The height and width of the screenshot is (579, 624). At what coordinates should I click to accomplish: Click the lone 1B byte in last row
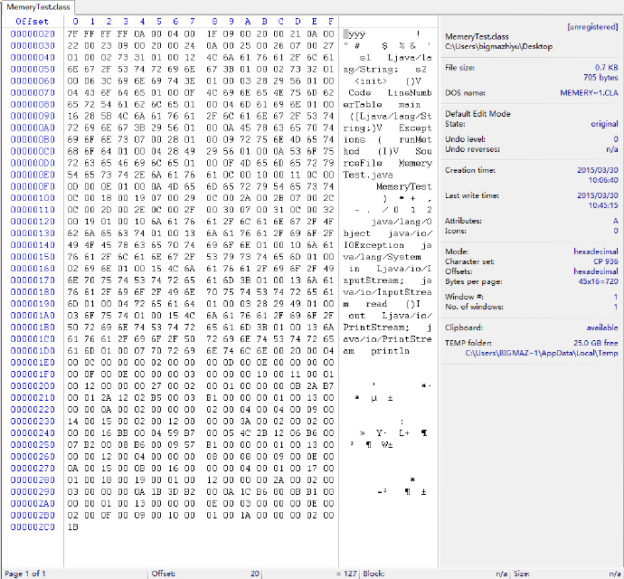73,527
